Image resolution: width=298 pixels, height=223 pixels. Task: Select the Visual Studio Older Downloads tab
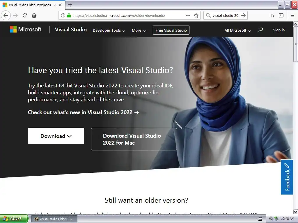[33, 5]
